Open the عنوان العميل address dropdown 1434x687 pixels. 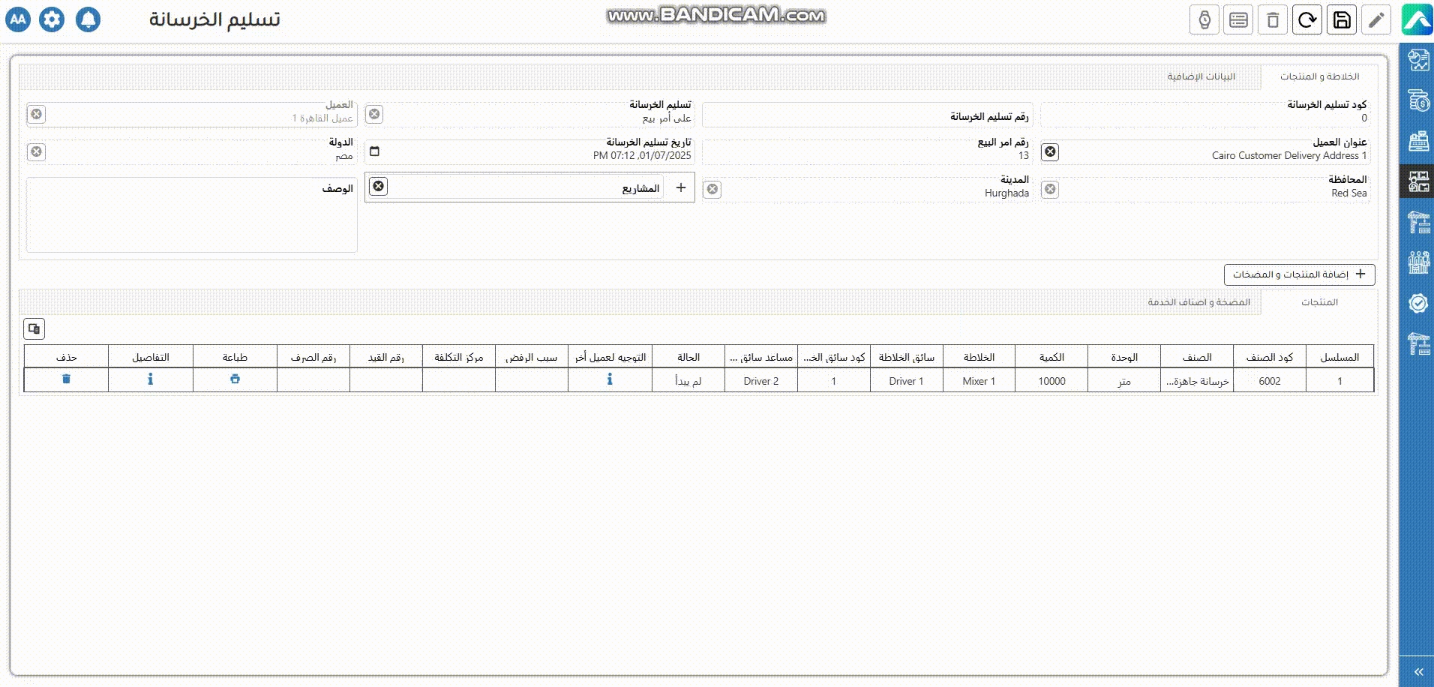(1215, 152)
